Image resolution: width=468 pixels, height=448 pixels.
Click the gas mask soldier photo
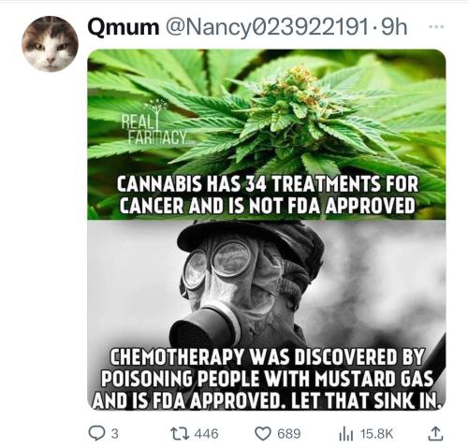click(x=267, y=315)
